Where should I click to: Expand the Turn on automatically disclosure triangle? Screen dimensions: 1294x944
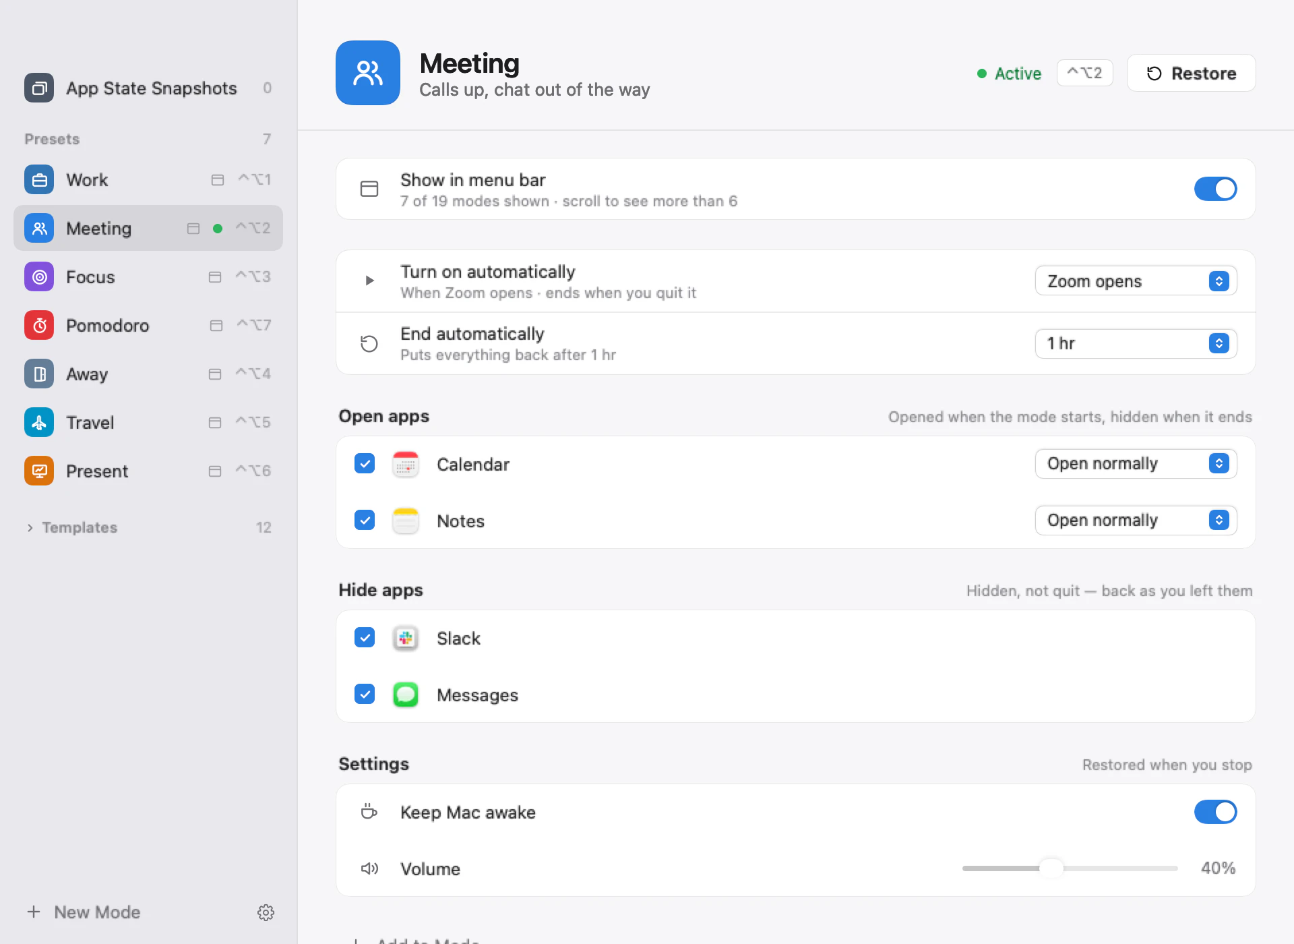pos(369,281)
